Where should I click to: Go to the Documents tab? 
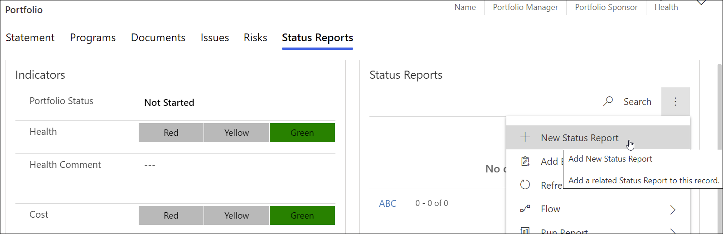click(158, 38)
